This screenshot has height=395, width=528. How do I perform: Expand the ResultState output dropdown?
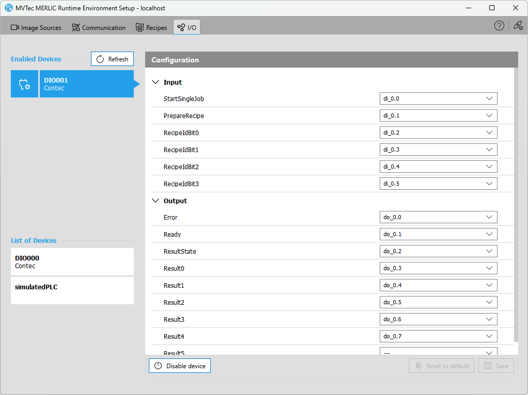438,251
